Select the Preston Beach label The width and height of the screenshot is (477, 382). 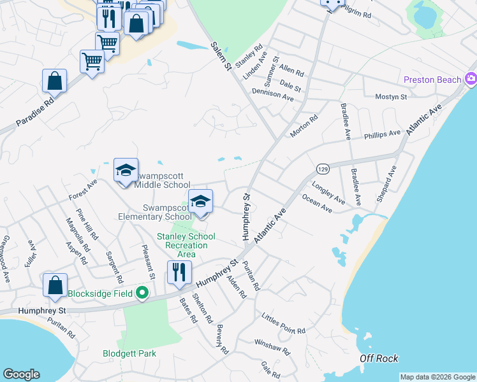click(432, 80)
